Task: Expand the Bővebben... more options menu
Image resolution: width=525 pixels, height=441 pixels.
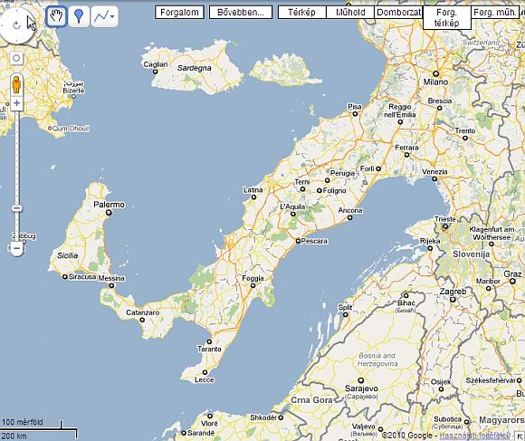Action: [241, 13]
